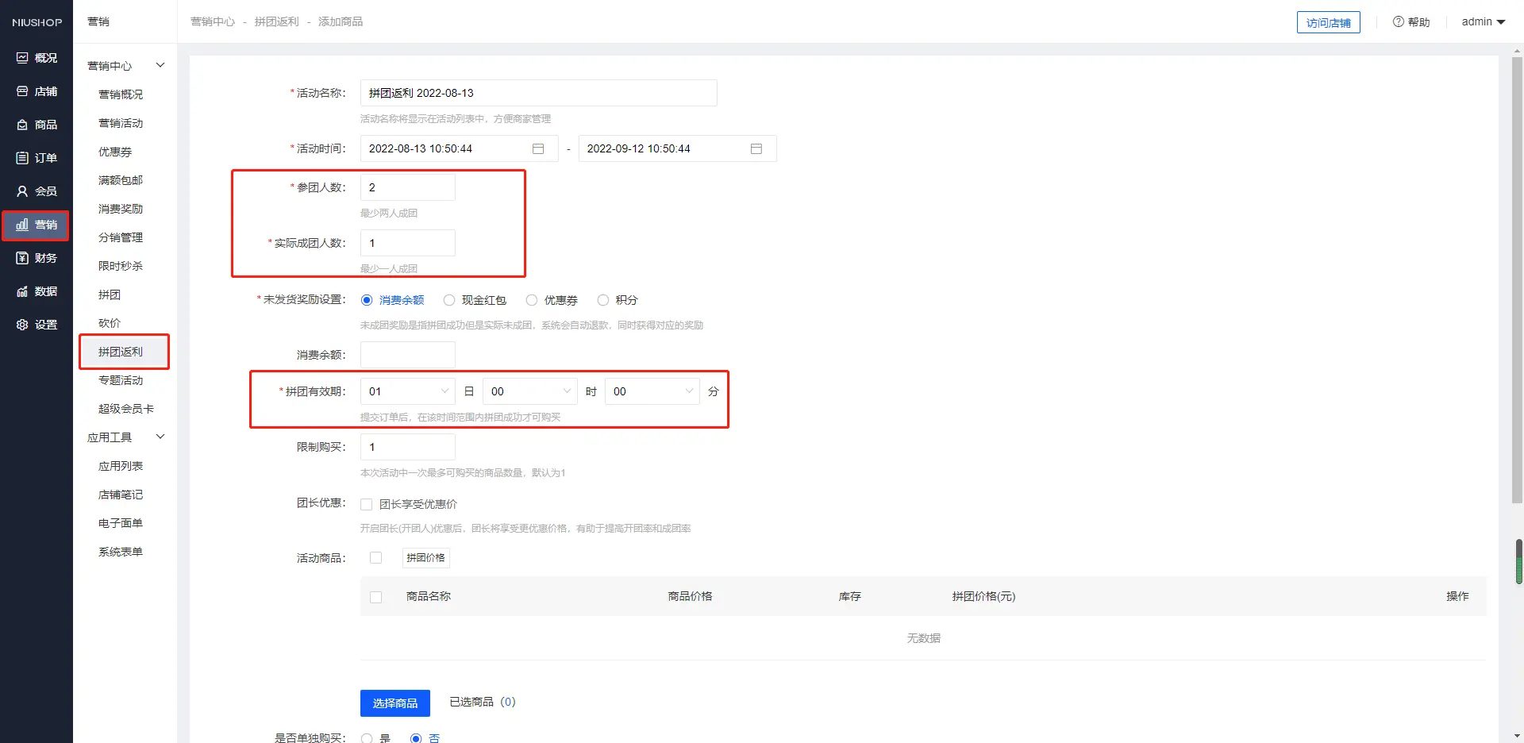Click the 会员 member icon in sidebar
Screen dimensions: 1524x743
[22, 191]
